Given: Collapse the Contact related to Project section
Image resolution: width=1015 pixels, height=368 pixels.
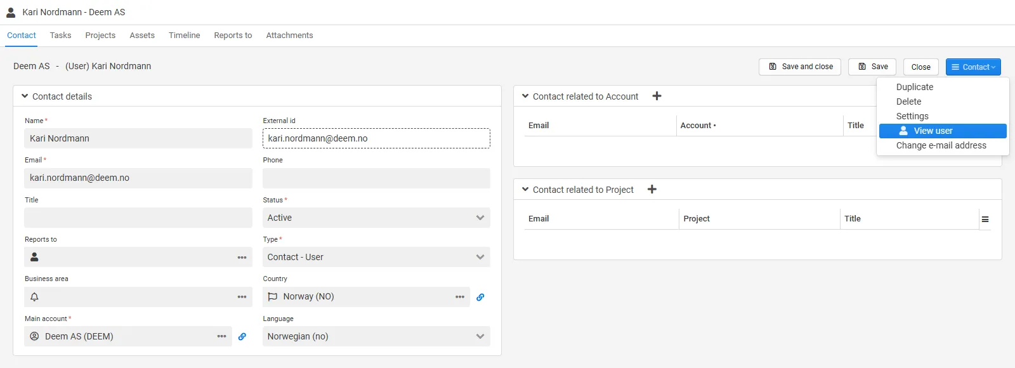Looking at the screenshot, I should pyautogui.click(x=525, y=189).
